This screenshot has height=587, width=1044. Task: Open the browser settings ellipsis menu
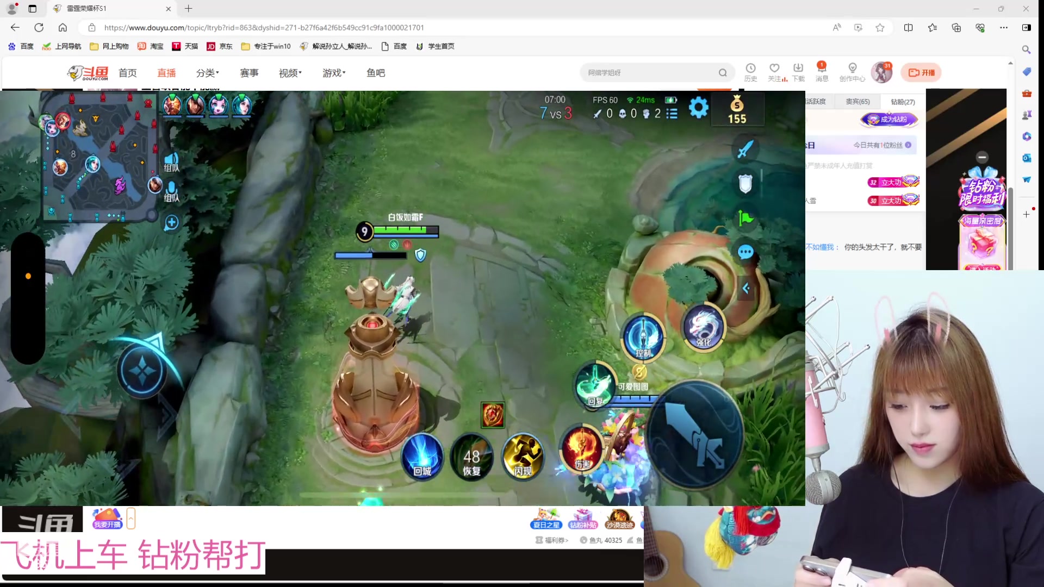(1004, 28)
